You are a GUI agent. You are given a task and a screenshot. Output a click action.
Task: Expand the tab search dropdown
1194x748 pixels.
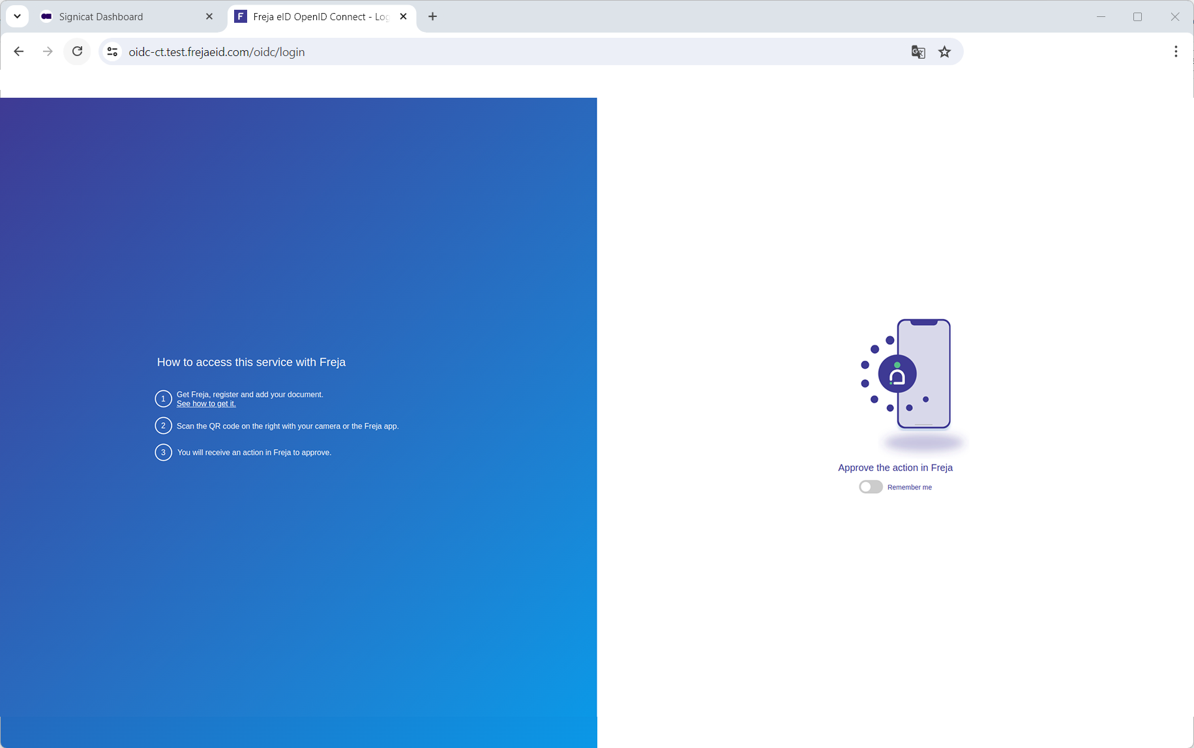(x=17, y=16)
